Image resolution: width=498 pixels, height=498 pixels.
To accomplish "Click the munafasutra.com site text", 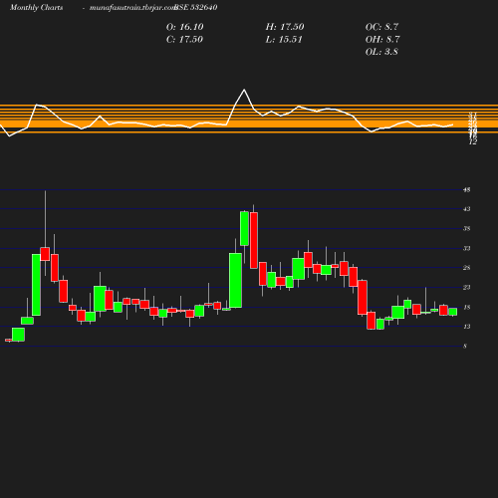I will [132, 7].
